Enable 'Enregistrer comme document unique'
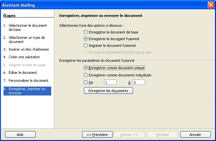216x141 pixels. pyautogui.click(x=86, y=68)
